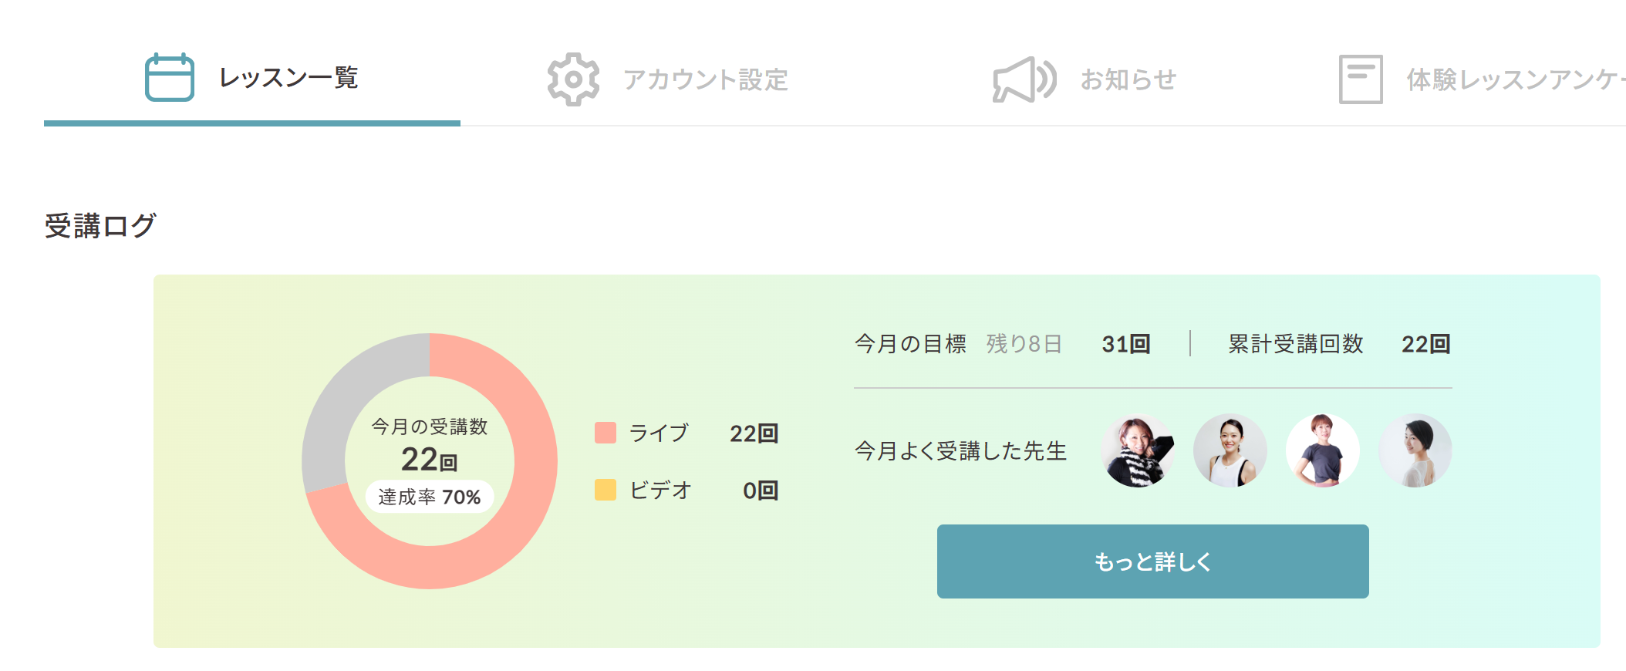Click the calendar icon for レッスン一覧

click(169, 77)
